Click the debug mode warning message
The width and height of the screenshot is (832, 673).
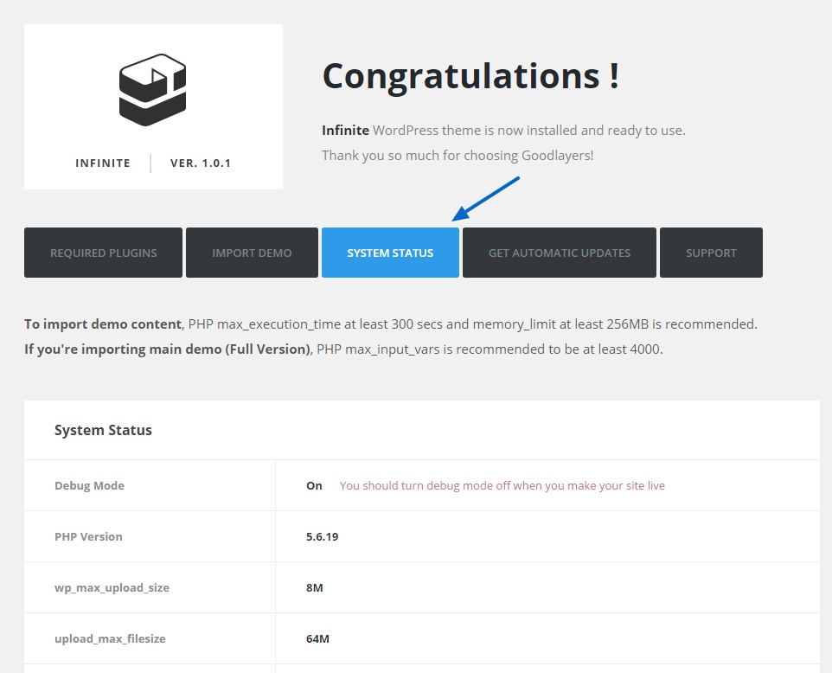click(x=502, y=485)
